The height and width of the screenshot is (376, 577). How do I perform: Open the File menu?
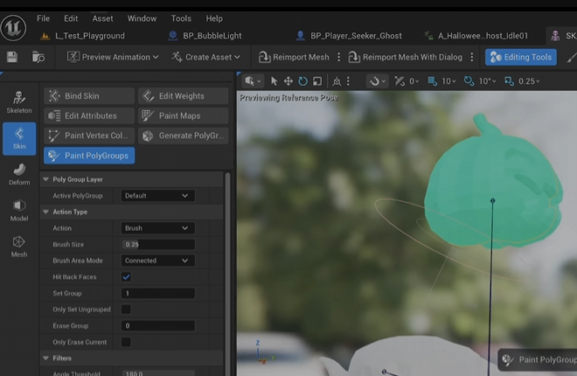(x=43, y=18)
